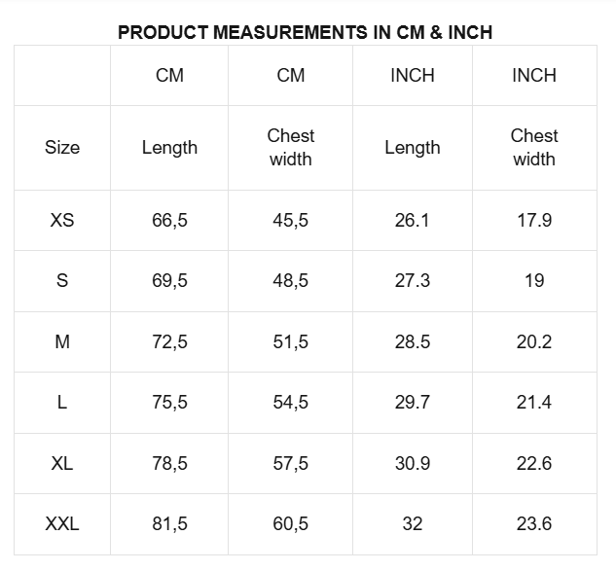Click the XXL length value 32
Screen dimensions: 616x571
[413, 524]
